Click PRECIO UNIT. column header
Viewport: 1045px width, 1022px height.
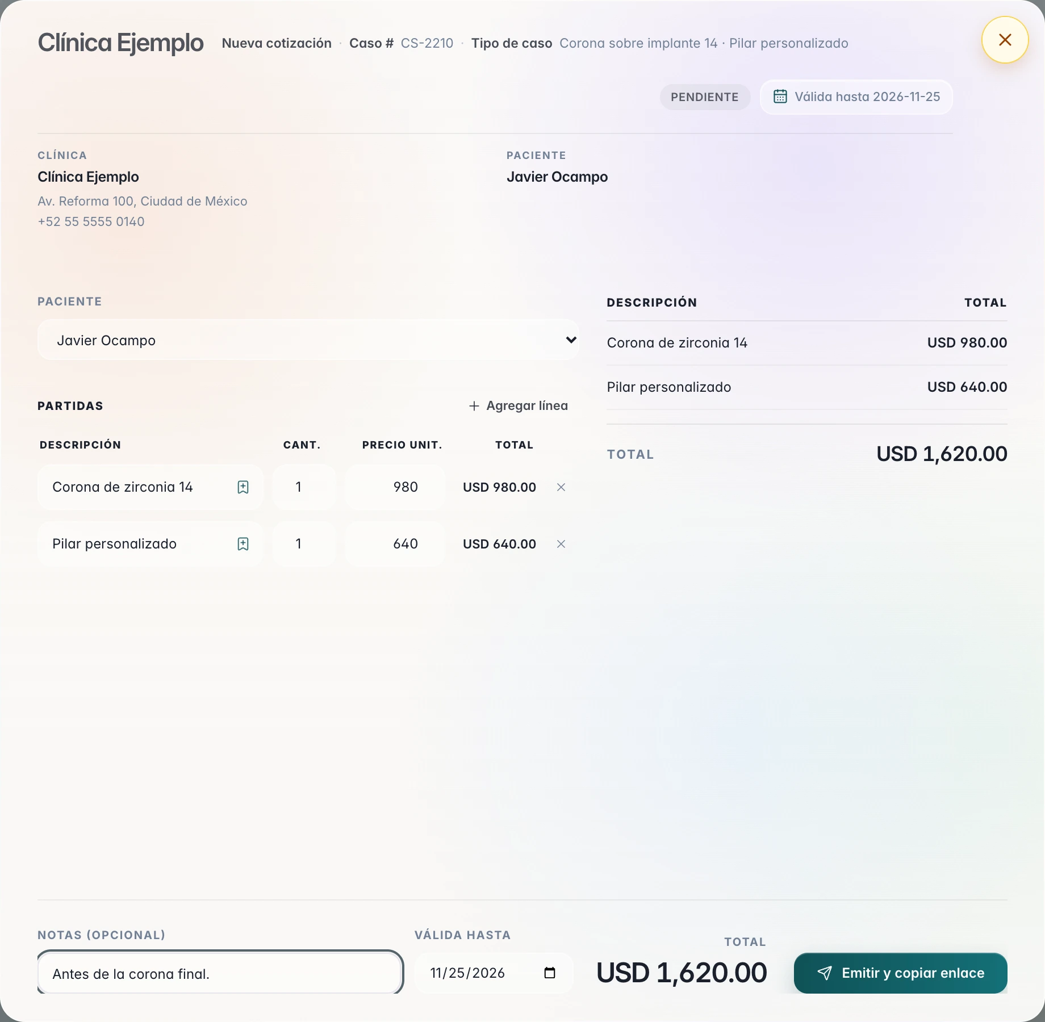click(402, 445)
